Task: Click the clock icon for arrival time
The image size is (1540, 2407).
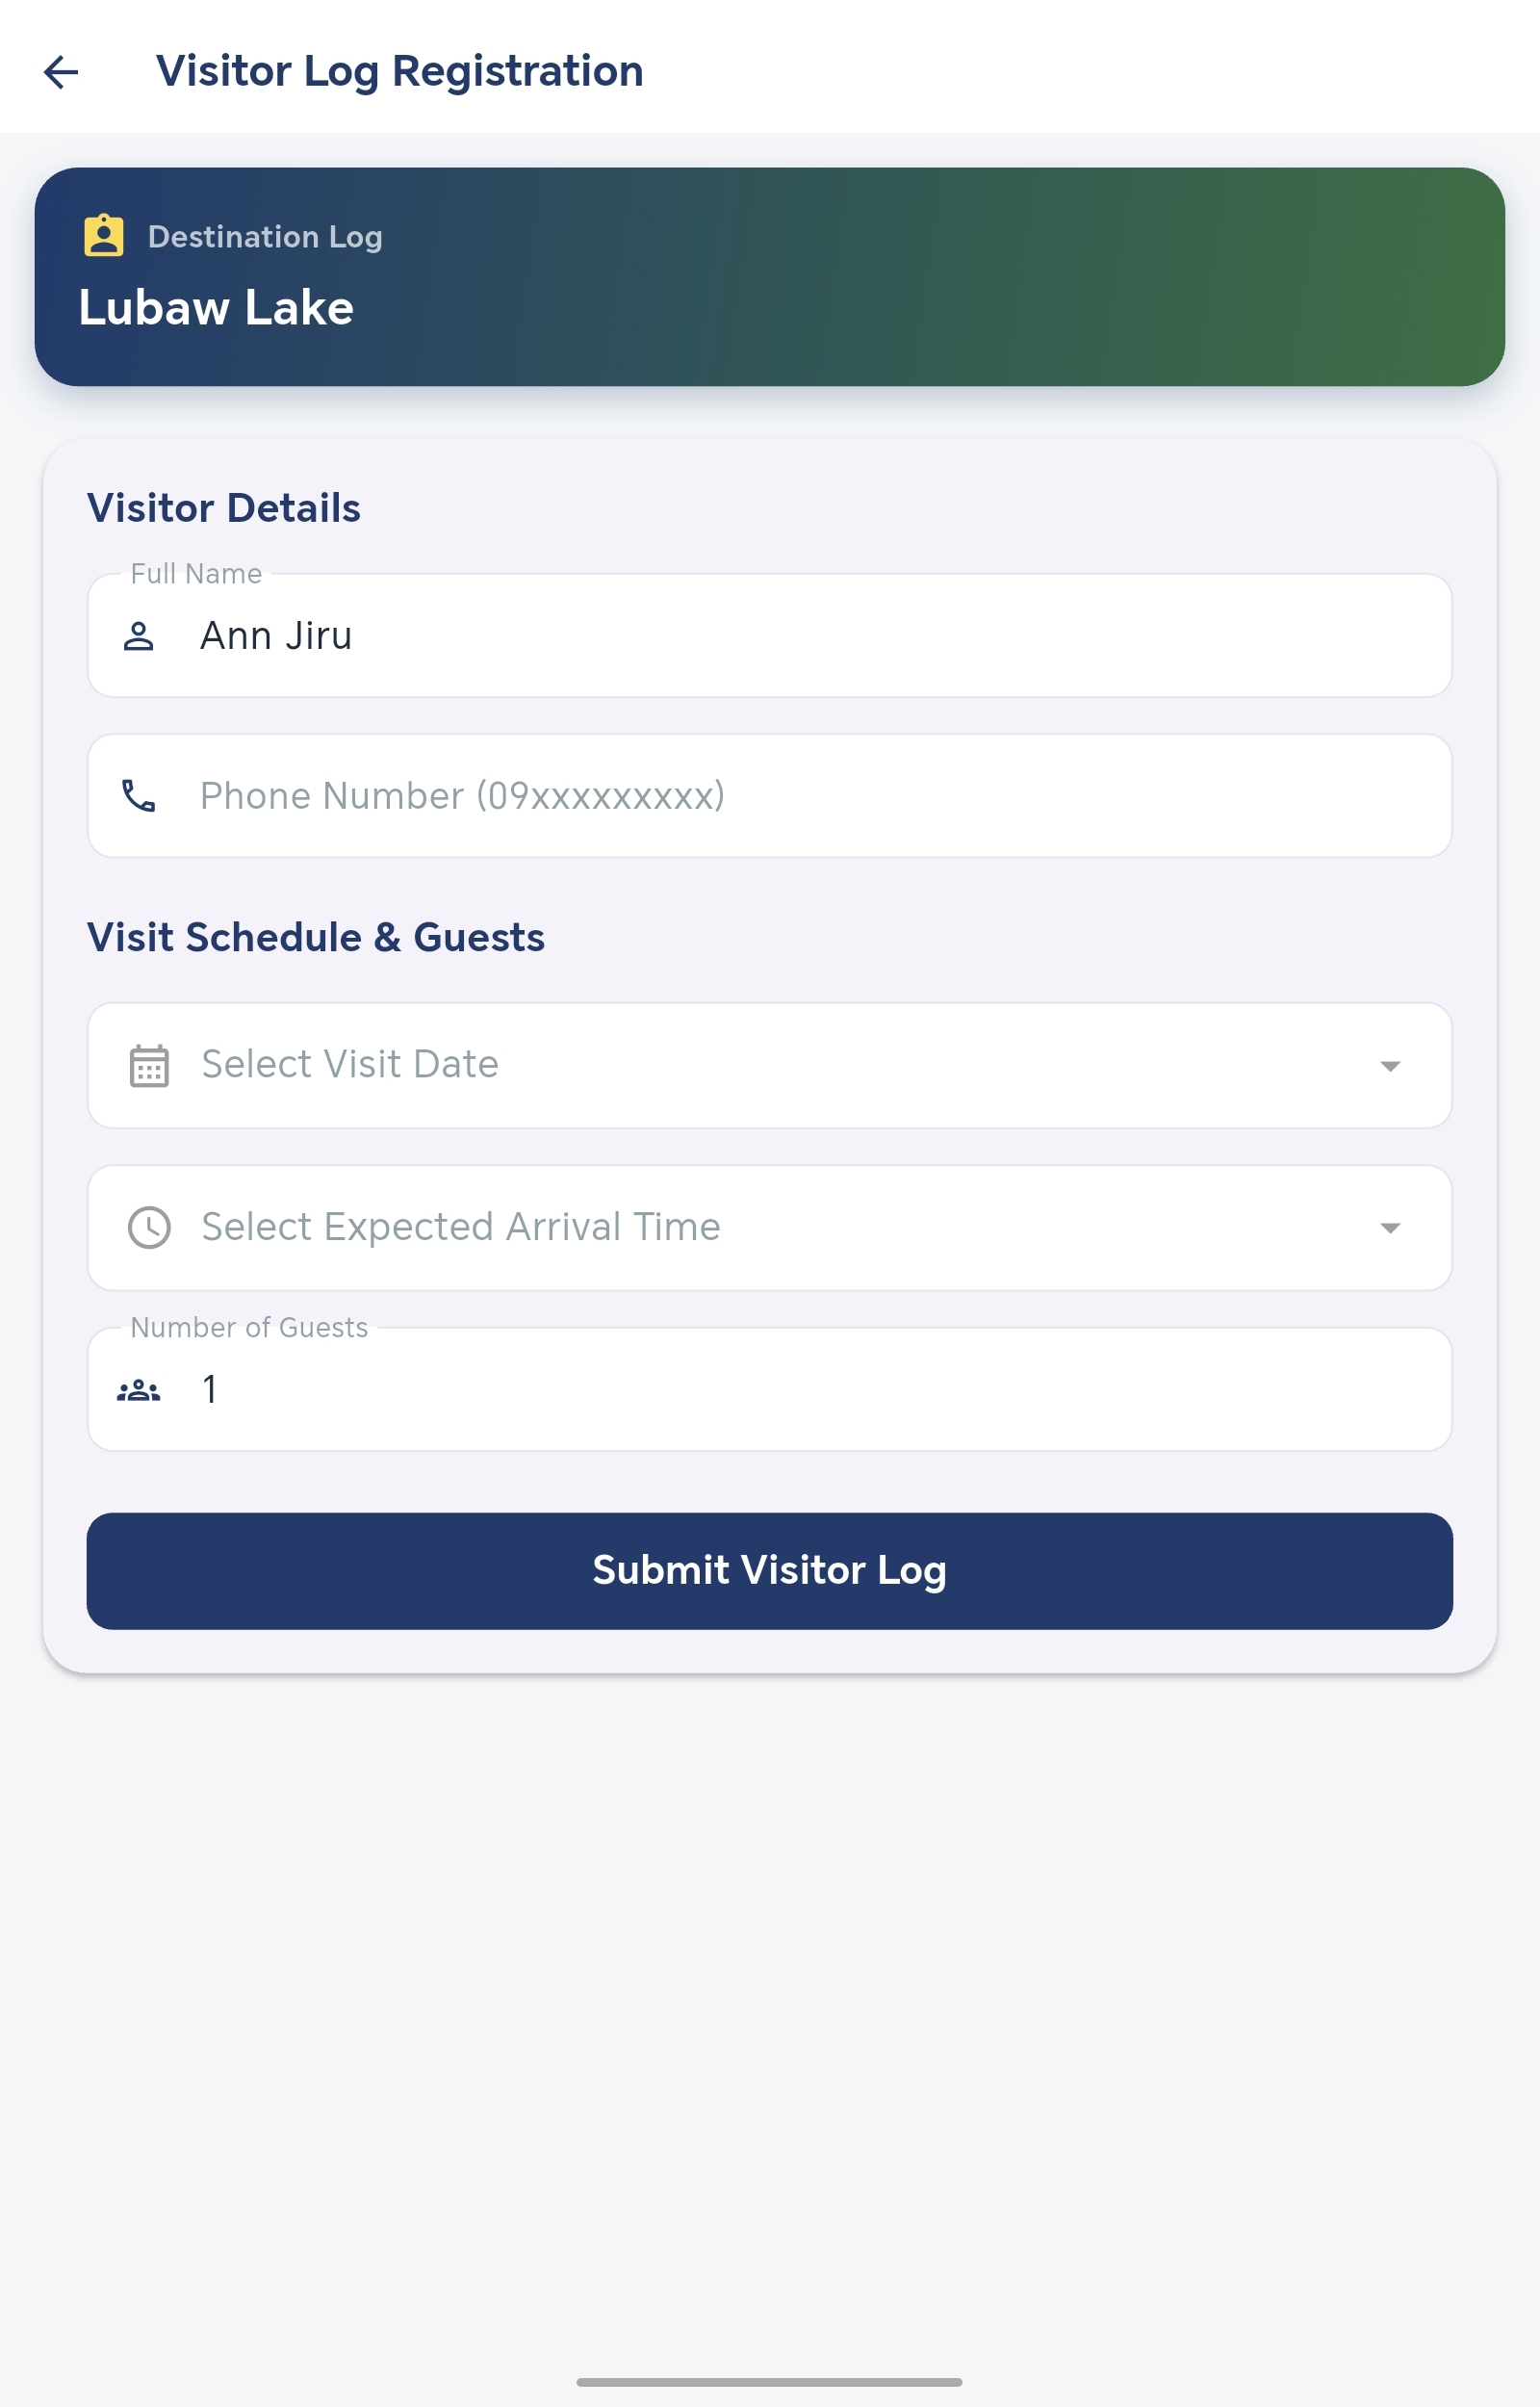Action: click(x=149, y=1228)
